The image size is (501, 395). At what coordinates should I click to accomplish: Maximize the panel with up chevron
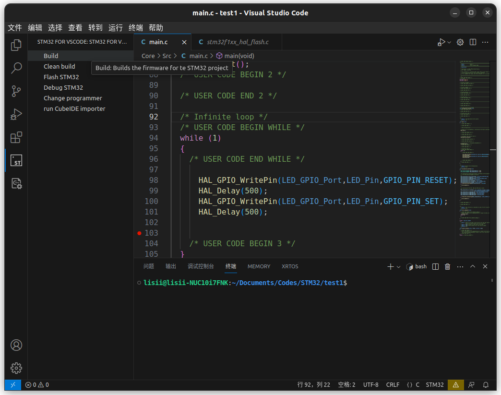point(473,266)
